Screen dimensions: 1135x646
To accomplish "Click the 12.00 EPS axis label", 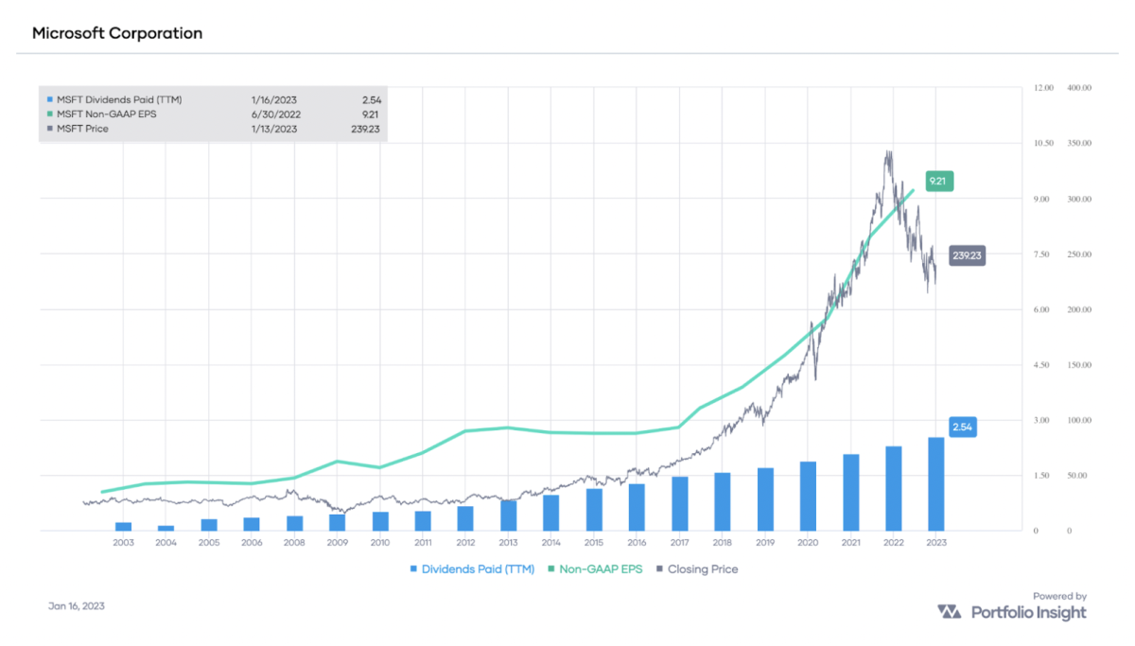I will [x=1043, y=88].
